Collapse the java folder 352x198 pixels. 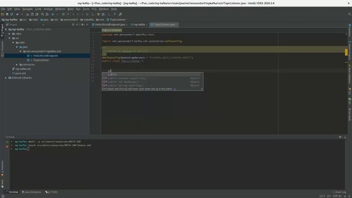[17, 47]
